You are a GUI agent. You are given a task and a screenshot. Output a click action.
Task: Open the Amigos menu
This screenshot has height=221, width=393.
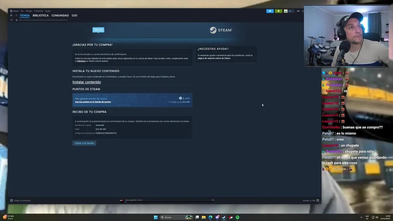click(x=29, y=11)
